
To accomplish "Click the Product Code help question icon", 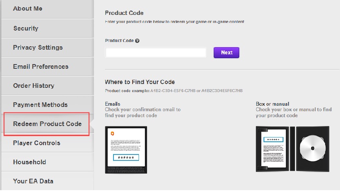I will (x=137, y=41).
